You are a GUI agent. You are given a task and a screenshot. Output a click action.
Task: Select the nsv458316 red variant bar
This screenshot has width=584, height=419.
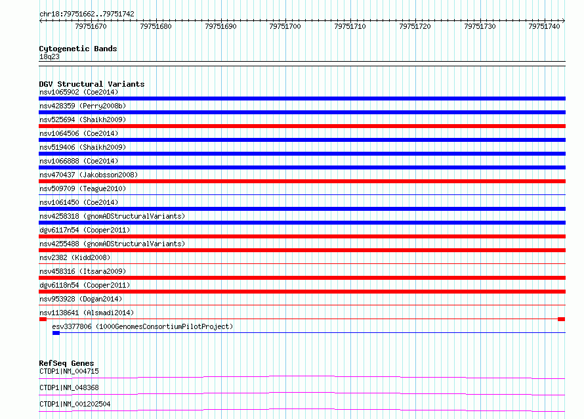[x=302, y=278]
